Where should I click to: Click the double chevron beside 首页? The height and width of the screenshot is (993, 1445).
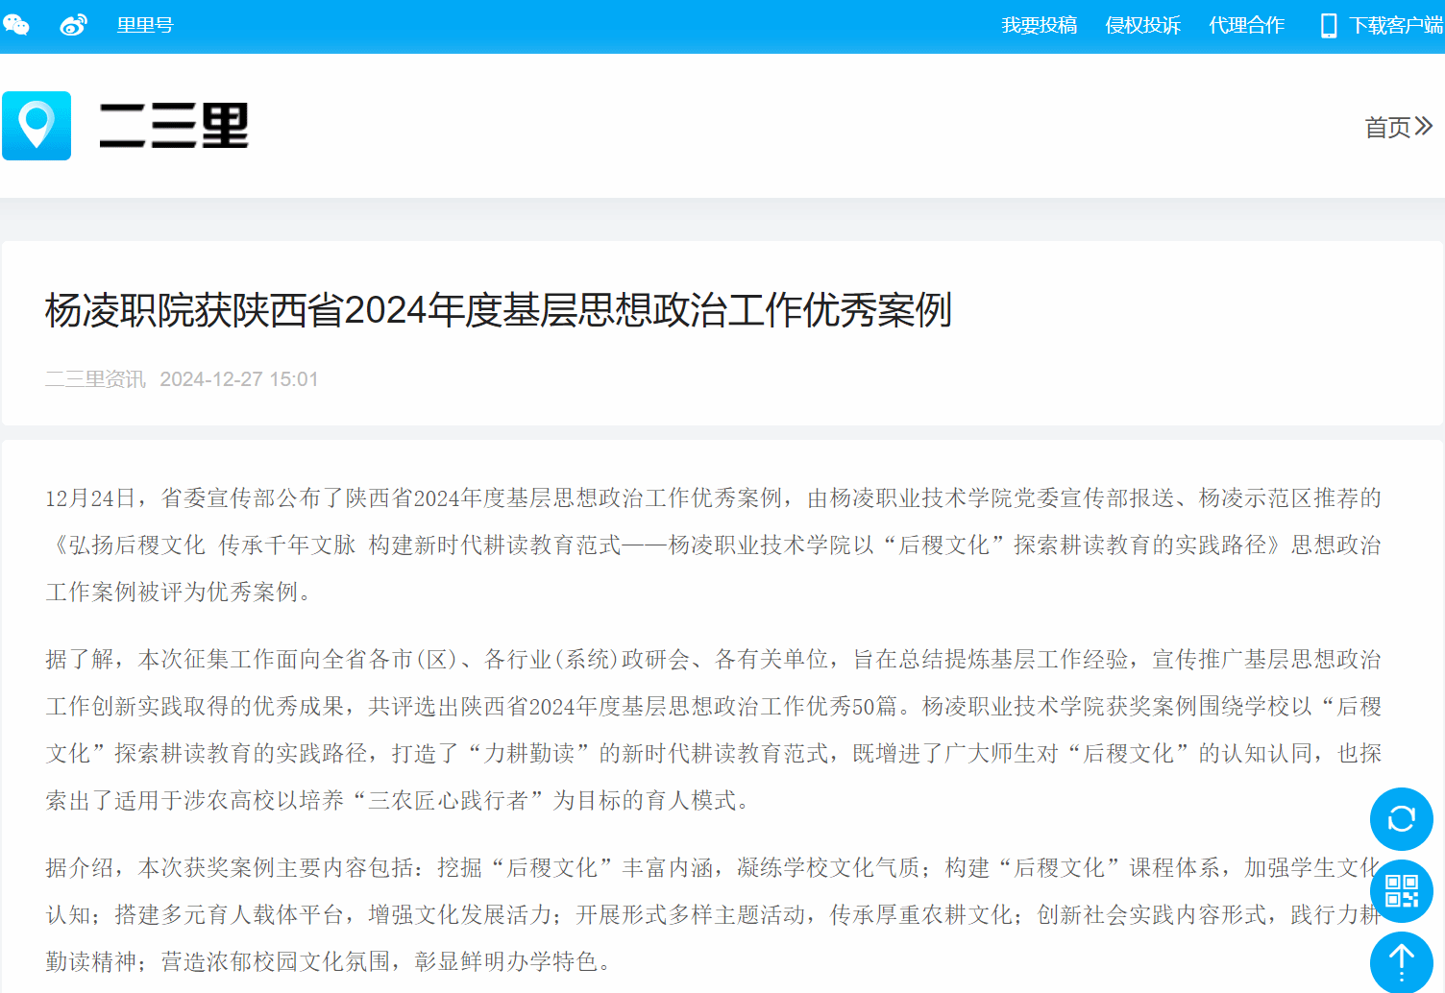1424,127
